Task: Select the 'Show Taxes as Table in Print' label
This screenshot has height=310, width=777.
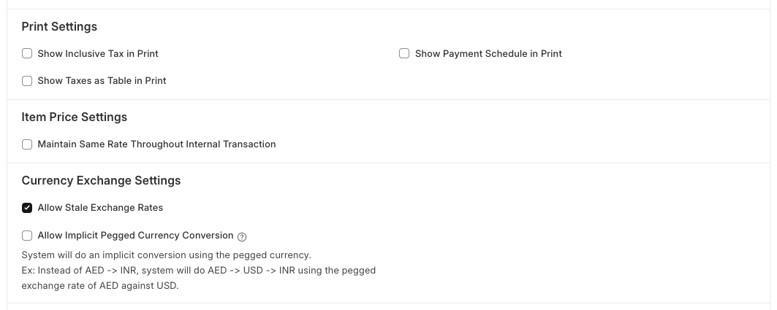Action: (102, 81)
